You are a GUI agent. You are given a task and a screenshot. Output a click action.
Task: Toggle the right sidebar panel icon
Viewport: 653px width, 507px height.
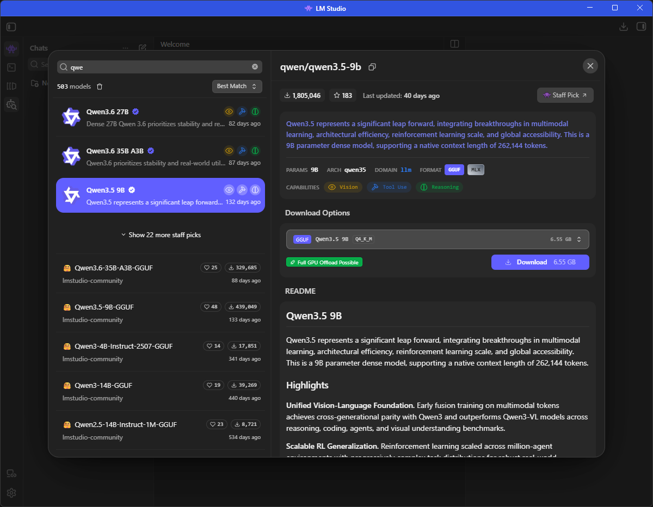[x=641, y=27]
